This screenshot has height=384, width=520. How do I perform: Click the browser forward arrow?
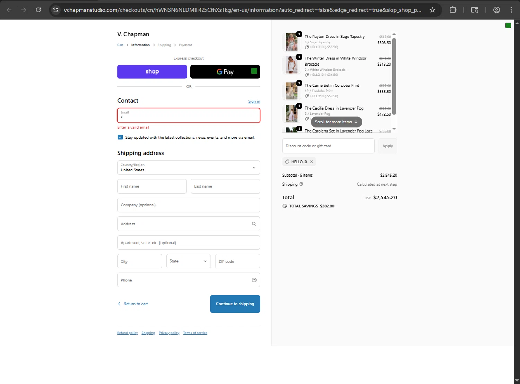(24, 10)
